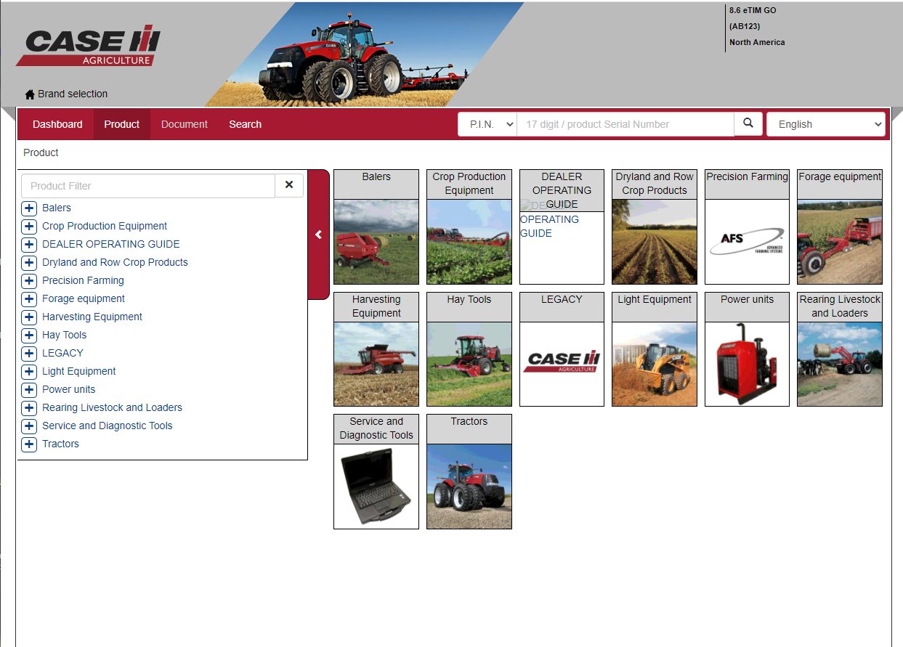Clear the Product Filter with X
The width and height of the screenshot is (903, 647).
click(x=289, y=185)
